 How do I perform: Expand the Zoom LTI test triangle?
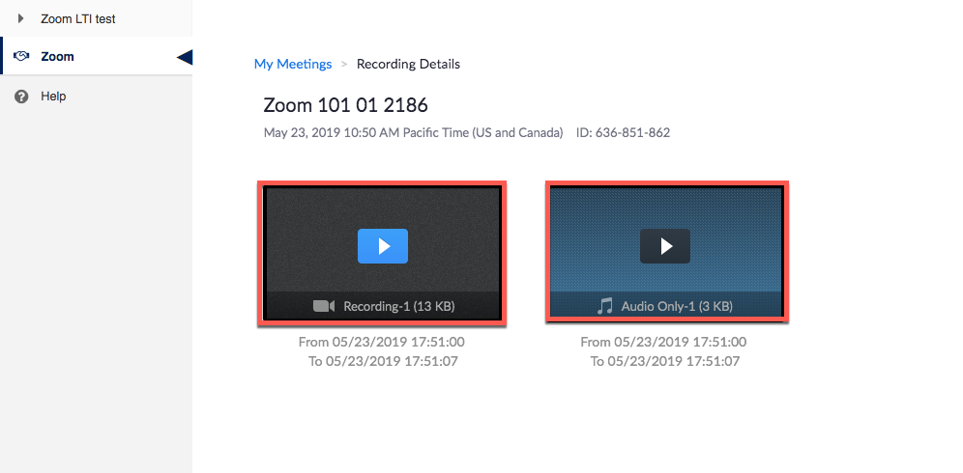point(21,18)
